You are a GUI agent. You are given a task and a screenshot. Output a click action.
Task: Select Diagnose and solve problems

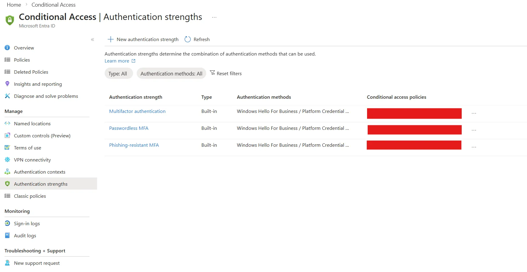pos(46,96)
